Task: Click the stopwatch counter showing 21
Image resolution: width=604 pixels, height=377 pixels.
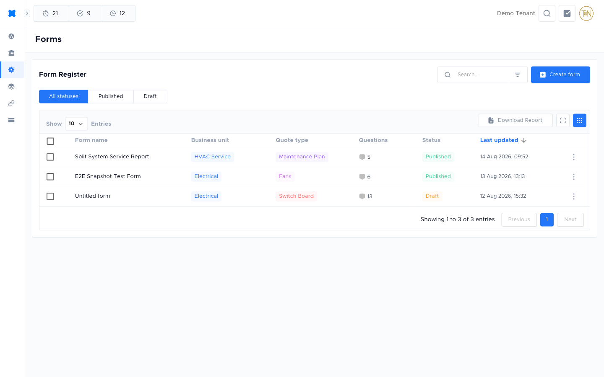Action: 51,13
